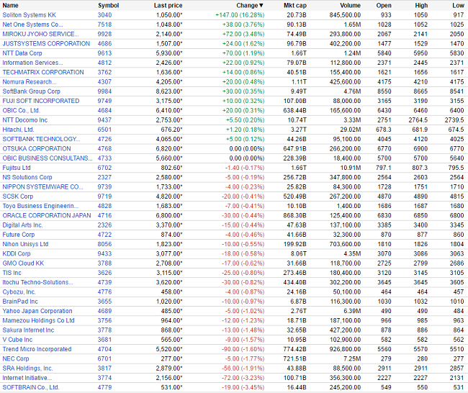Sort by the Change column header
Viewport: 468px width, 393px height.
tap(250, 5)
